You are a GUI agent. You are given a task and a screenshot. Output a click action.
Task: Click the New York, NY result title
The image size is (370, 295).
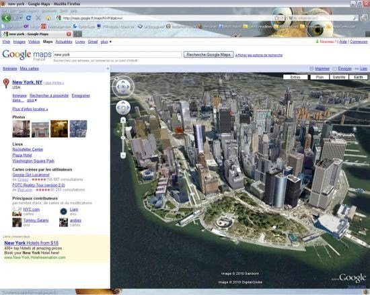[x=28, y=82]
